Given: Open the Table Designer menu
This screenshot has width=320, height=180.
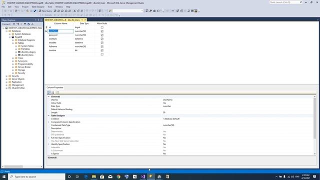Looking at the screenshot, I should click(x=38, y=6).
